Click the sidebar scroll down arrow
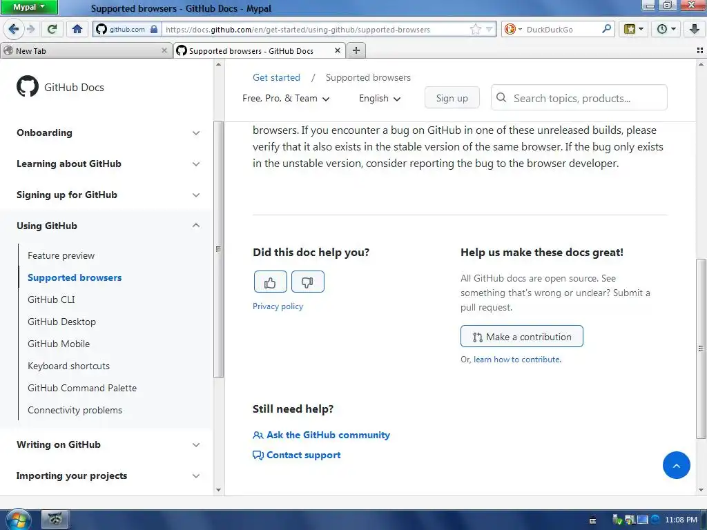 219,490
